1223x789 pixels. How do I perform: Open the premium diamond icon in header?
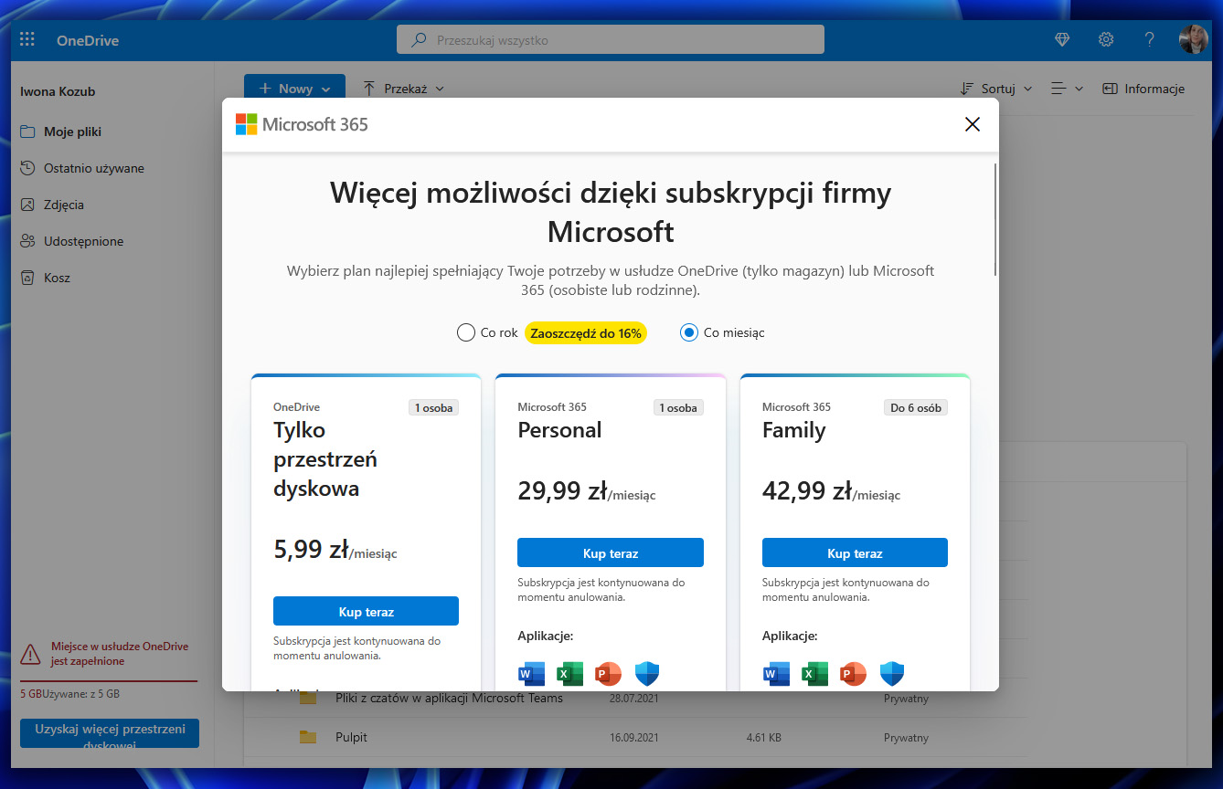click(x=1061, y=39)
